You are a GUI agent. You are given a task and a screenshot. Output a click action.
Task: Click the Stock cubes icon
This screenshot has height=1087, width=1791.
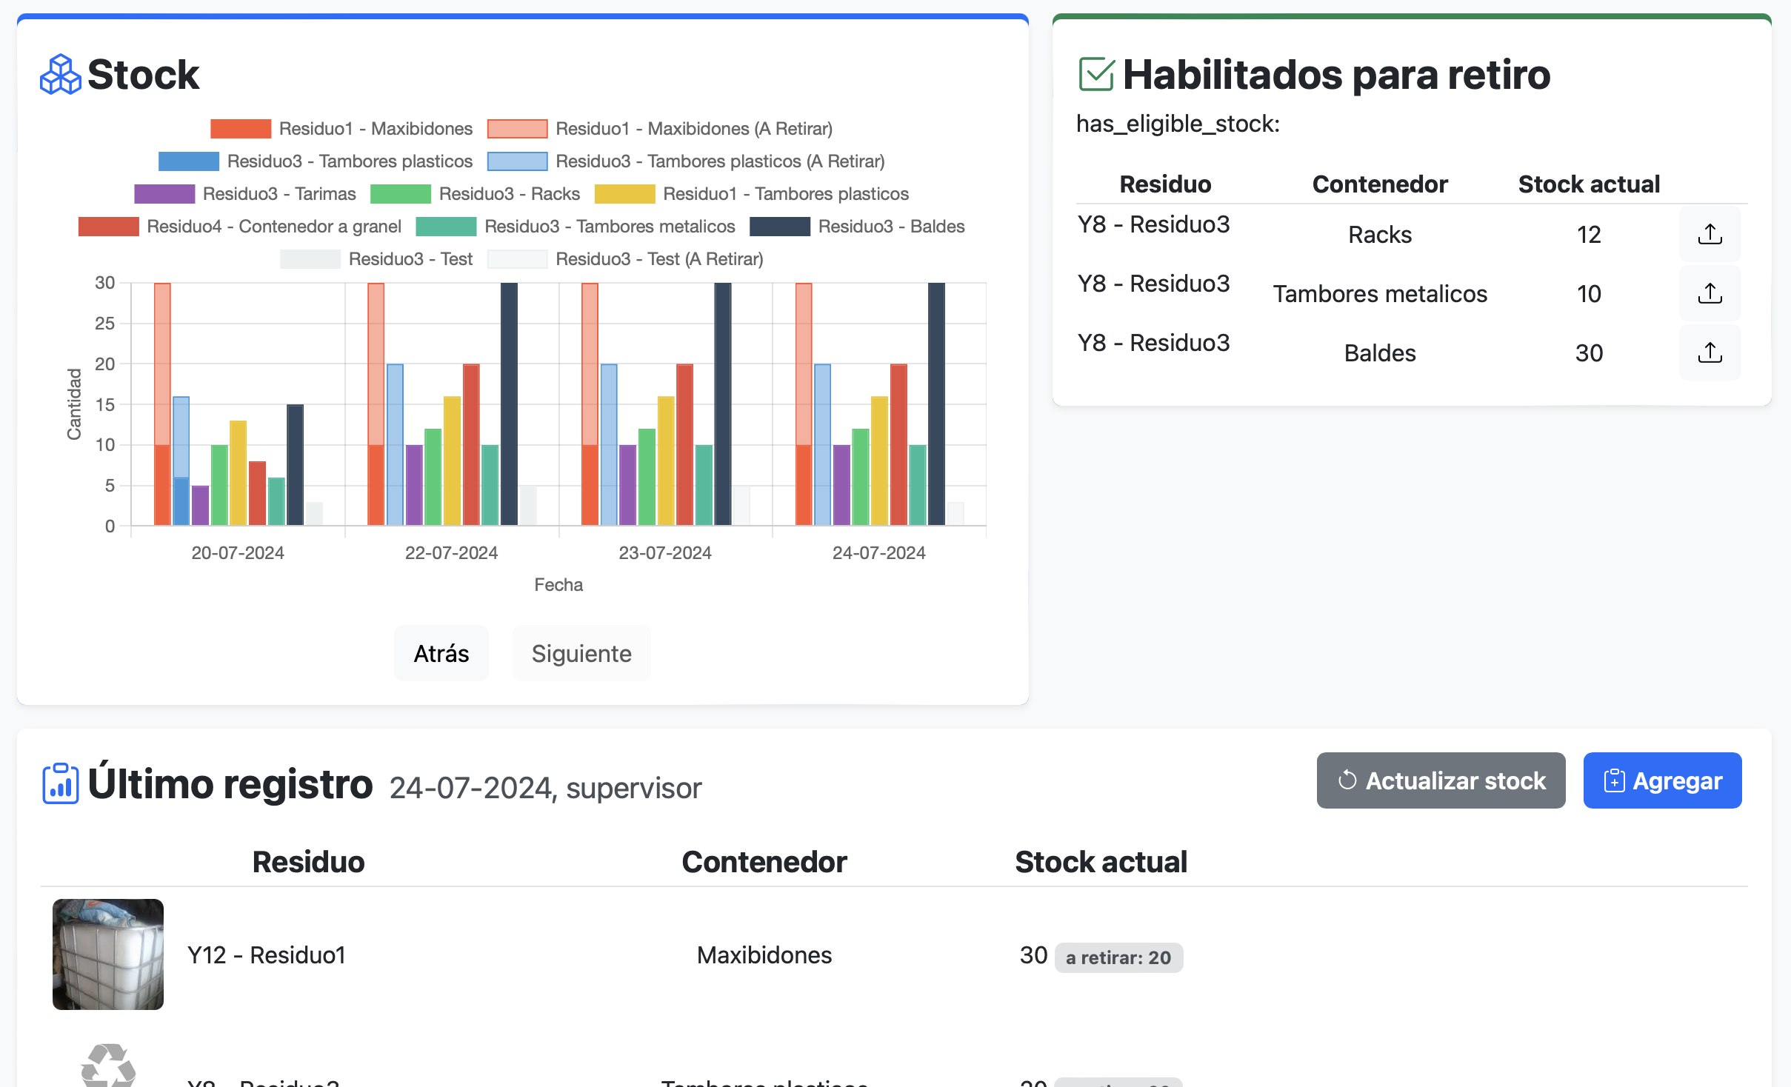click(x=60, y=75)
